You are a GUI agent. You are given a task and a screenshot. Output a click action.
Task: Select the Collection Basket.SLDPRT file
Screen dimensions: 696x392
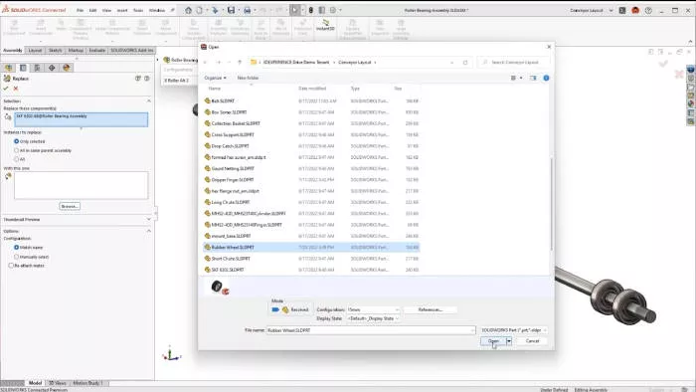pos(311,123)
